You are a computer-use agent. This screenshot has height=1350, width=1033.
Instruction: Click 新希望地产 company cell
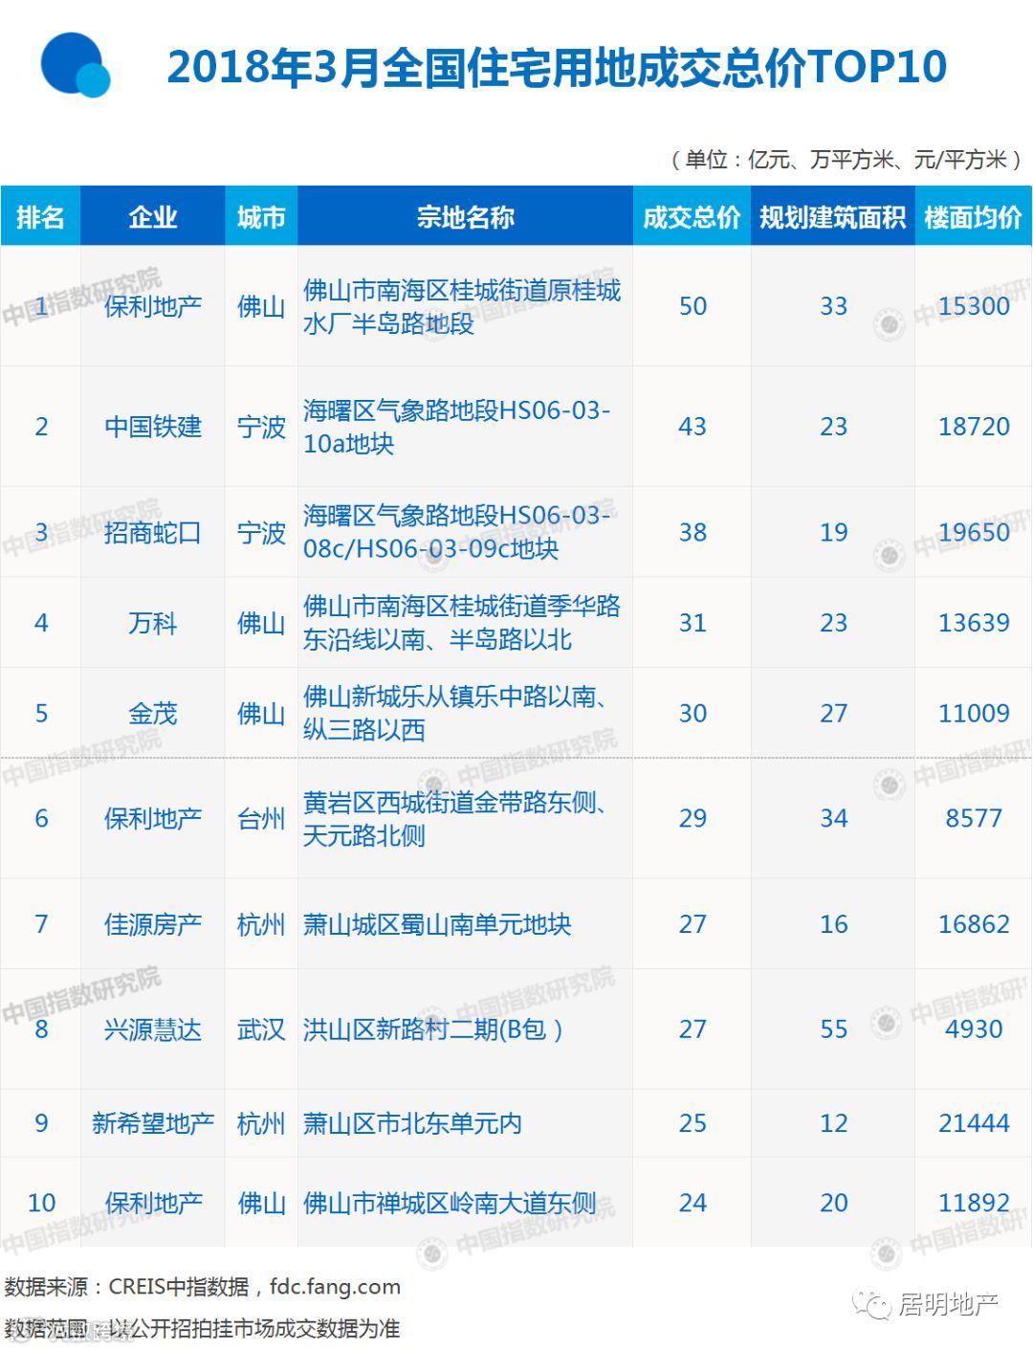(153, 1123)
